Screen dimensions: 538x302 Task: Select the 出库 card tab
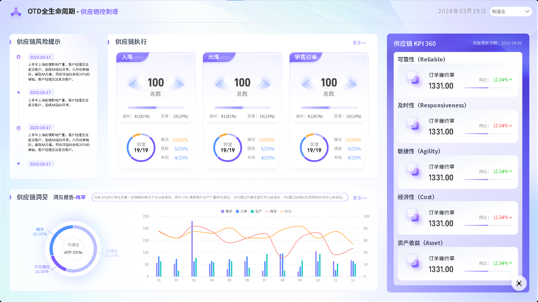214,57
